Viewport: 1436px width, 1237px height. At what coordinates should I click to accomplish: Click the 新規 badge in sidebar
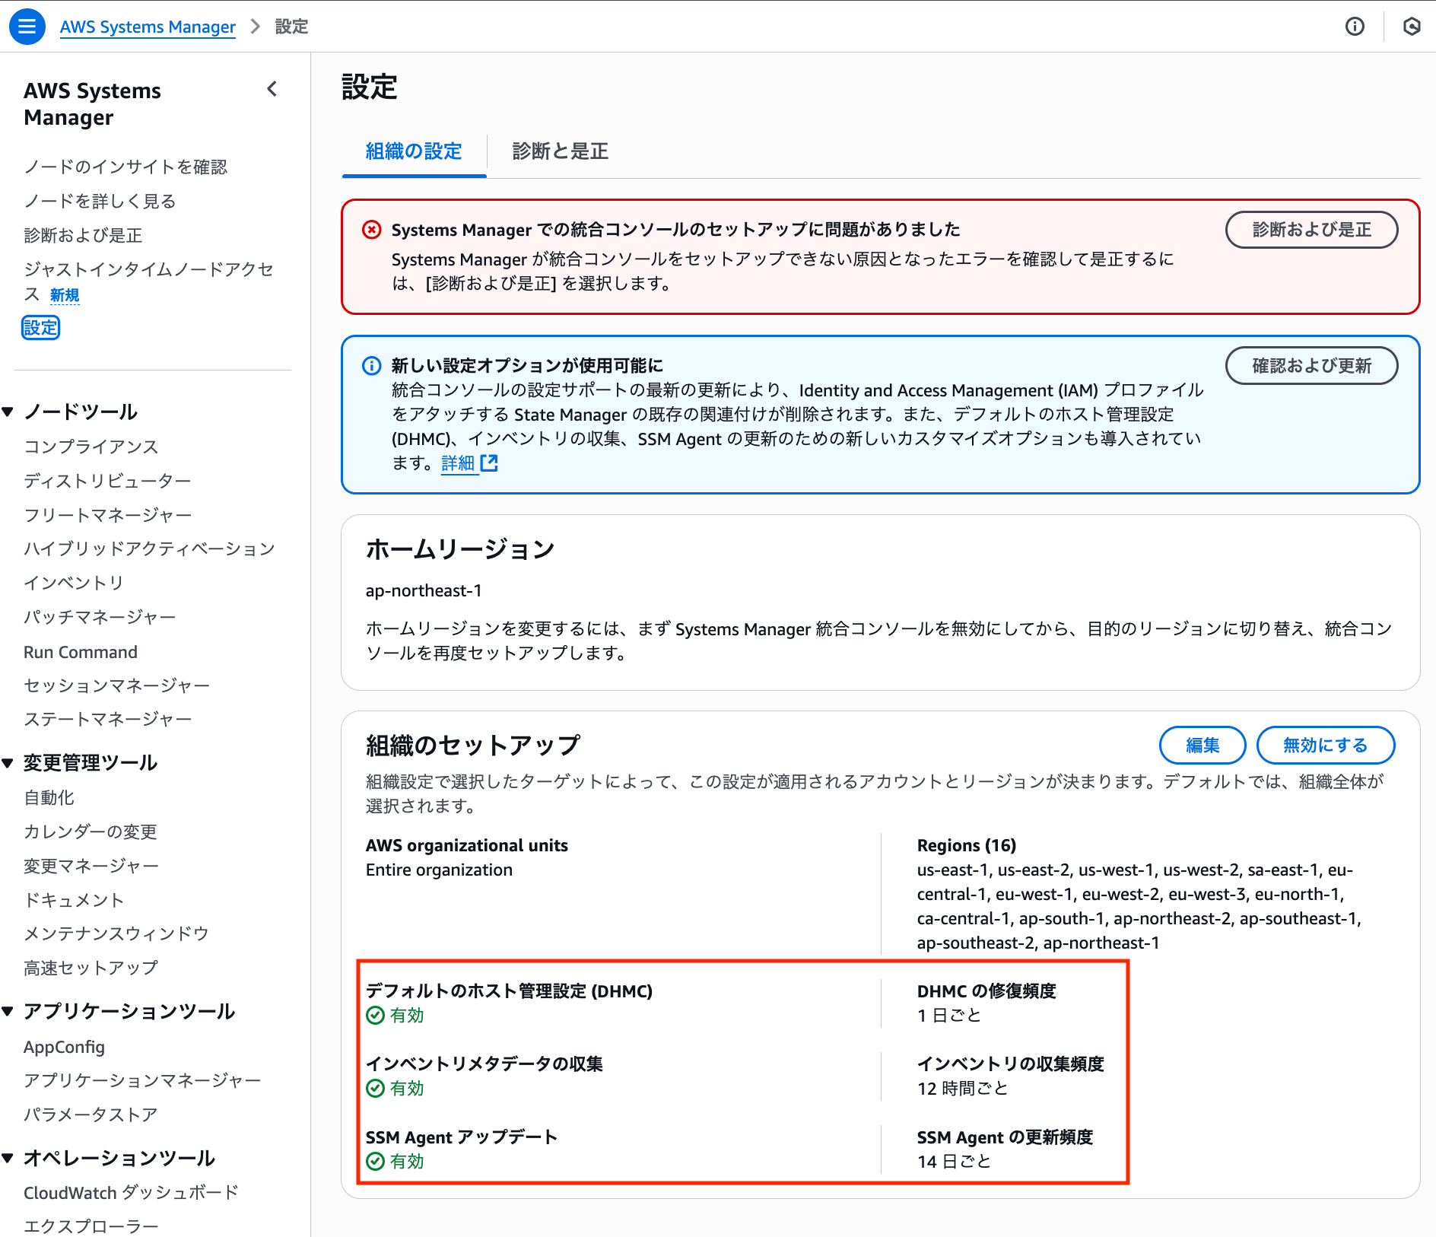(x=65, y=295)
